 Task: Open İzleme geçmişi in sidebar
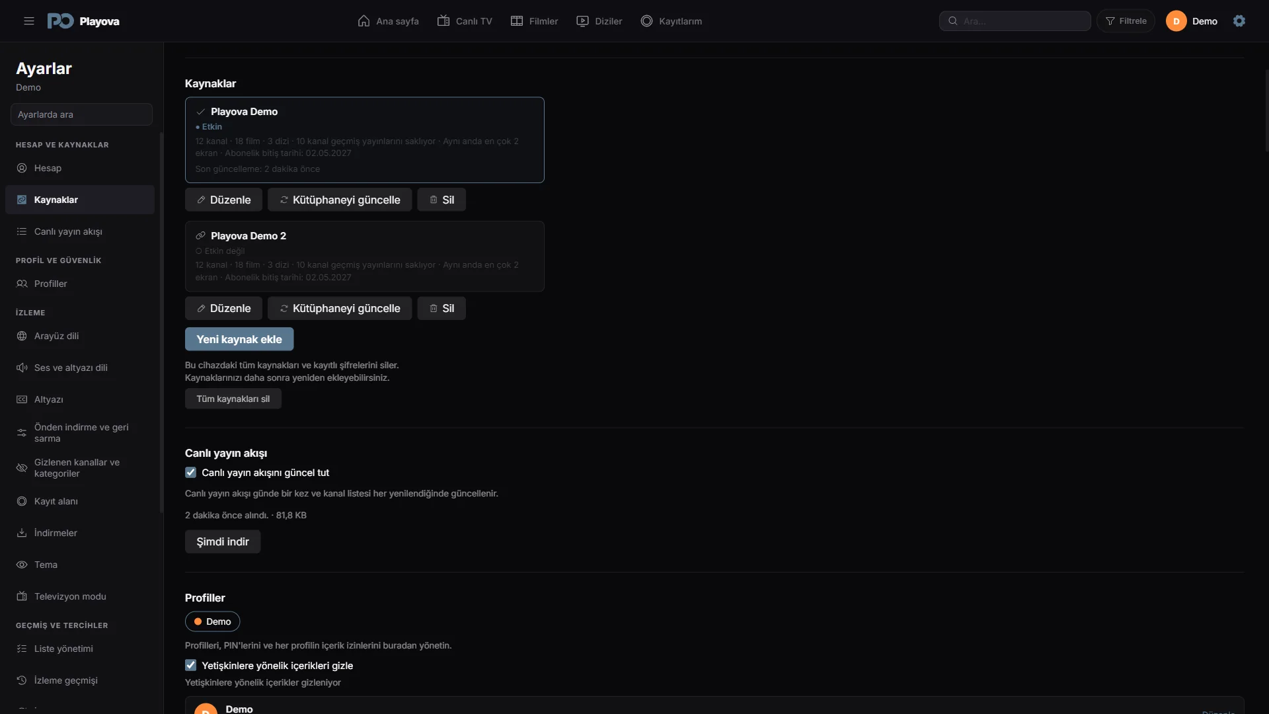(80, 680)
